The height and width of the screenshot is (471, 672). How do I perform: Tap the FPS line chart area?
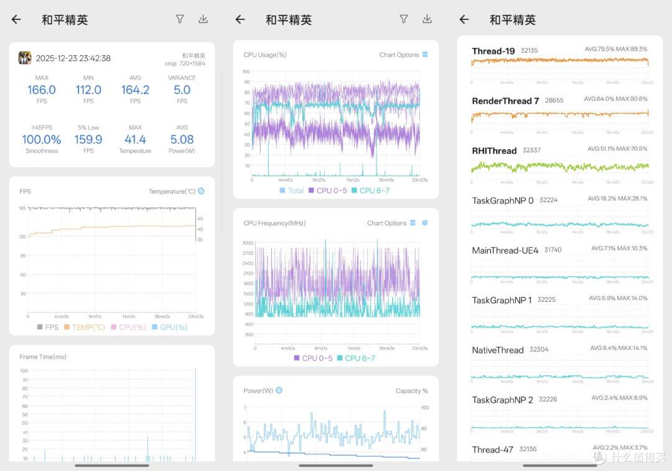112,260
